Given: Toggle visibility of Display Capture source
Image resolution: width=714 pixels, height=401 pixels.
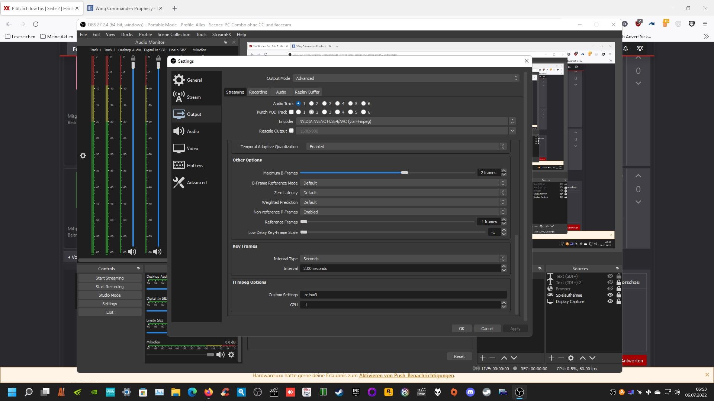Looking at the screenshot, I should coord(610,301).
